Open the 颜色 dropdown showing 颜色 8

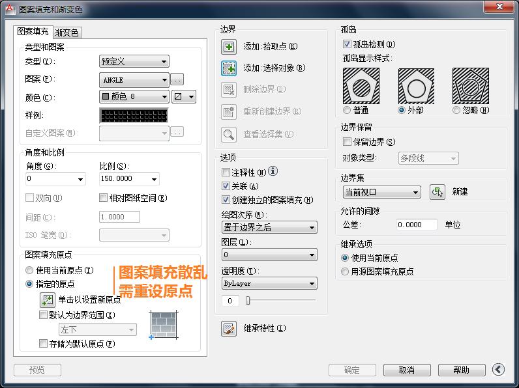[x=134, y=97]
